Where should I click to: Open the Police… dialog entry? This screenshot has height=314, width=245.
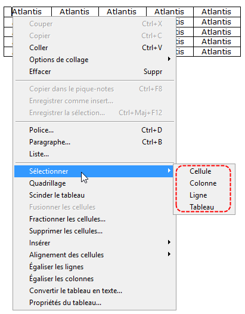click(94, 130)
